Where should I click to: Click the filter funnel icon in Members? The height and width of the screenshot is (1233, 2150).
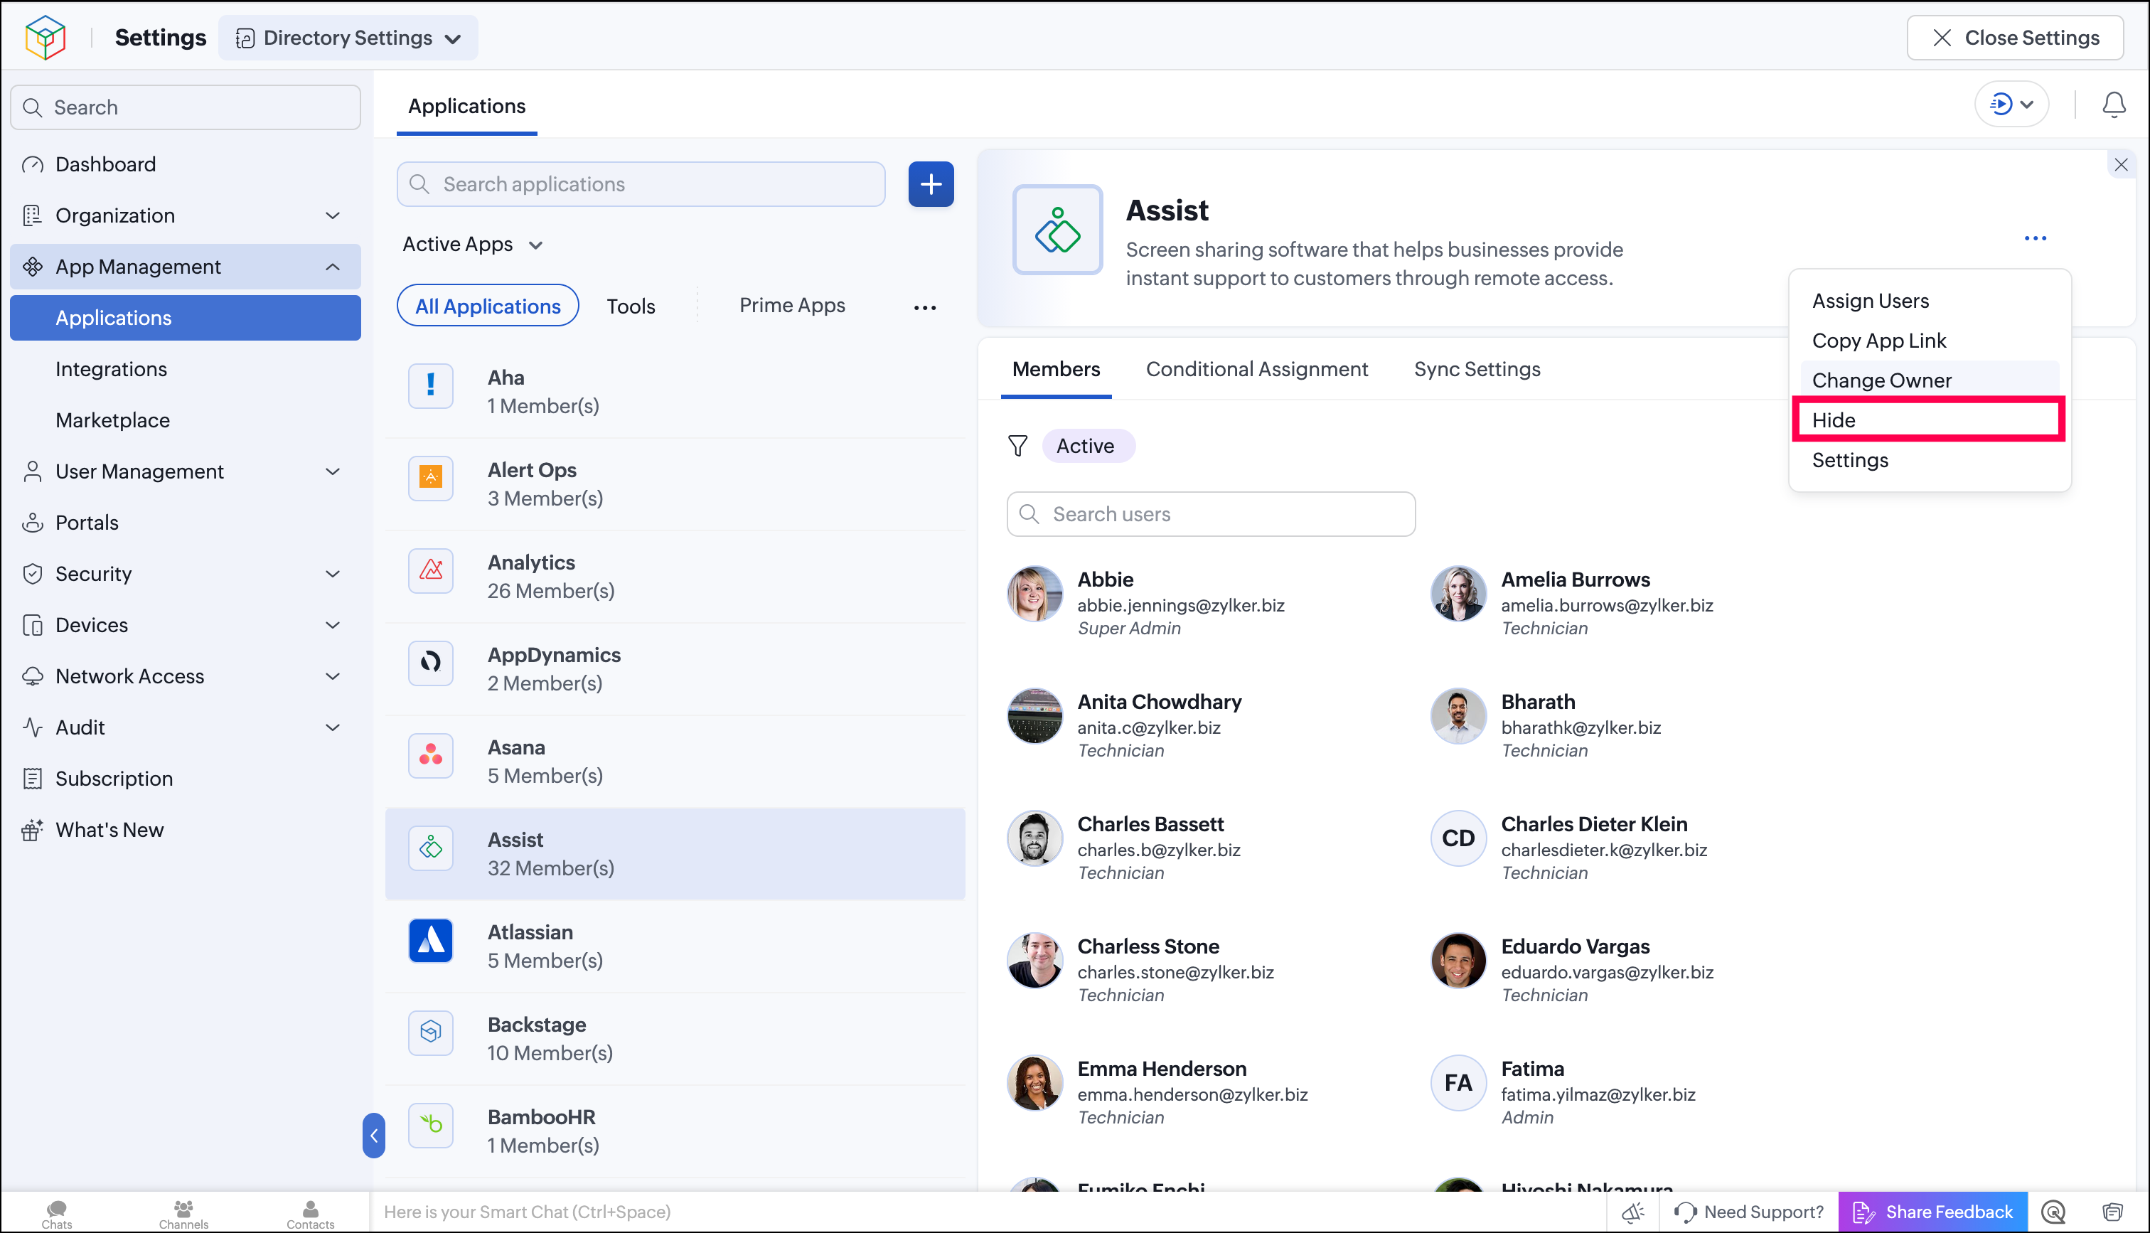(x=1017, y=445)
